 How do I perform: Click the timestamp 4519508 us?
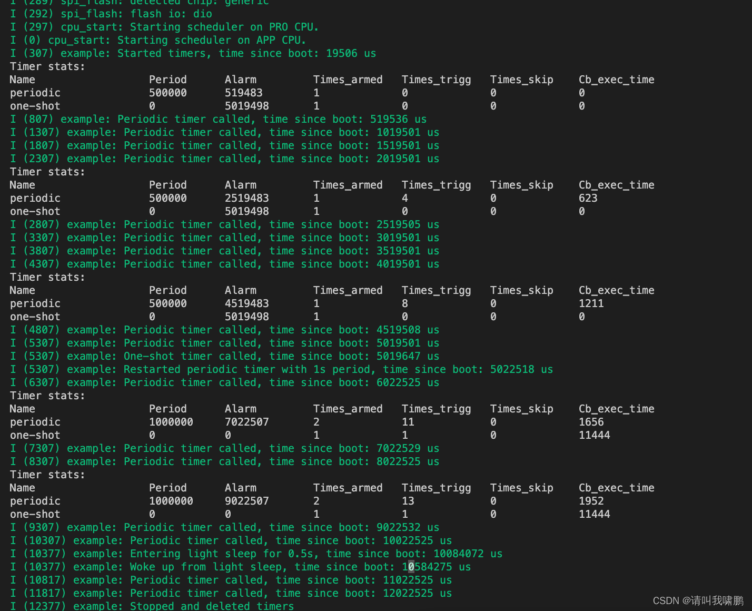(x=408, y=330)
